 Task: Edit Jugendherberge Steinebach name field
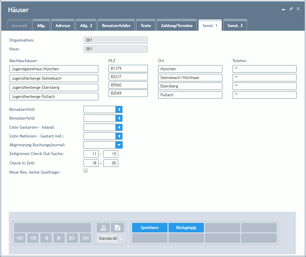coord(54,78)
